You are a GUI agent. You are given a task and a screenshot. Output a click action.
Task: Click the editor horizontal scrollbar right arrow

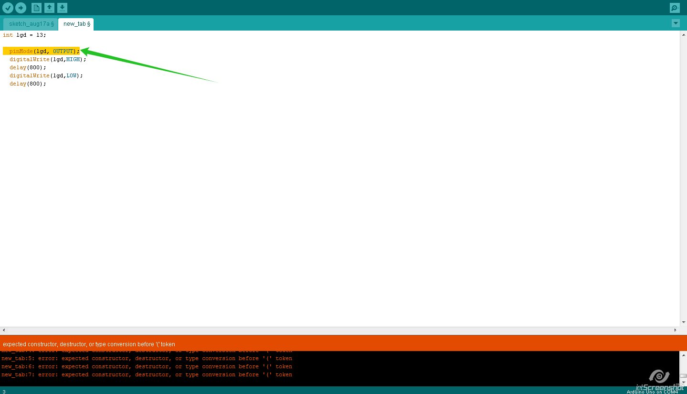point(675,330)
